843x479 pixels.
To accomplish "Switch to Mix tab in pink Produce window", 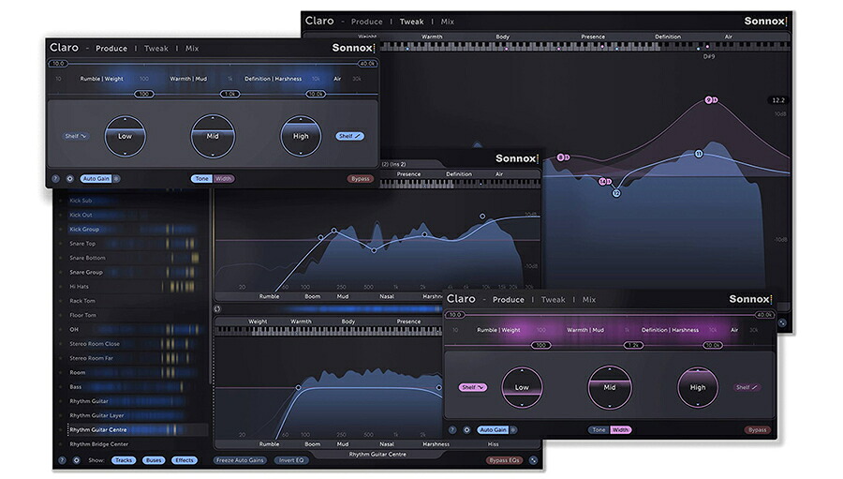I will [x=589, y=300].
